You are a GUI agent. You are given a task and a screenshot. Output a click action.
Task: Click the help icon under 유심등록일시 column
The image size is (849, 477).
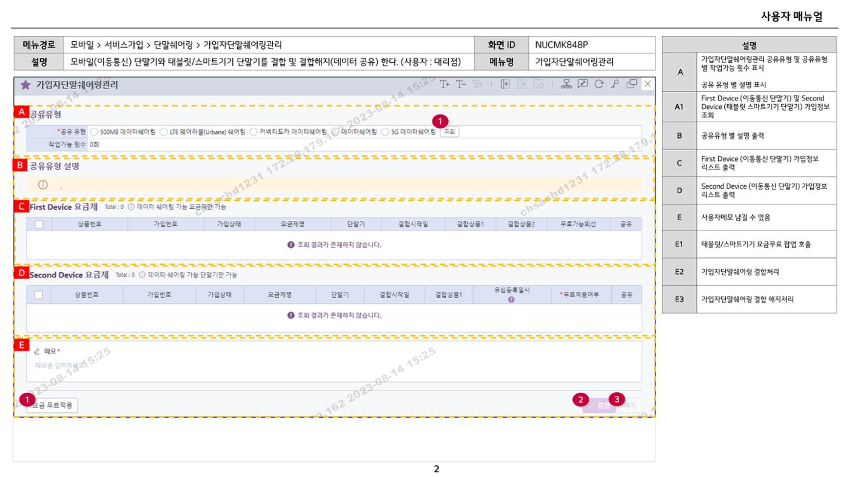511,300
